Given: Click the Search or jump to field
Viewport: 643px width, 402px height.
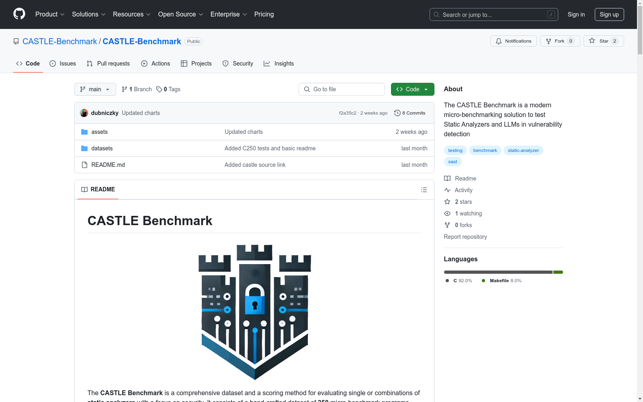Looking at the screenshot, I should pos(494,14).
